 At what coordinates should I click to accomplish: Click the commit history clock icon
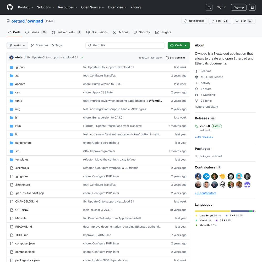(x=167, y=58)
